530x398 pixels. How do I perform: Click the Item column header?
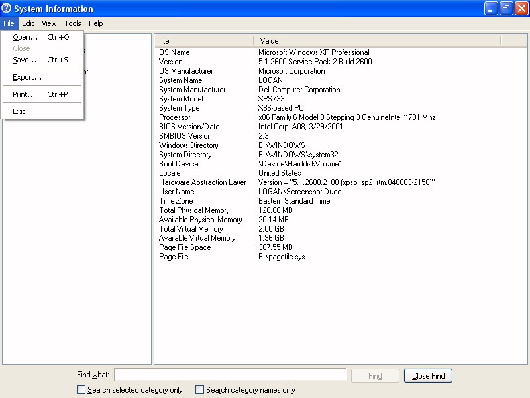(204, 41)
